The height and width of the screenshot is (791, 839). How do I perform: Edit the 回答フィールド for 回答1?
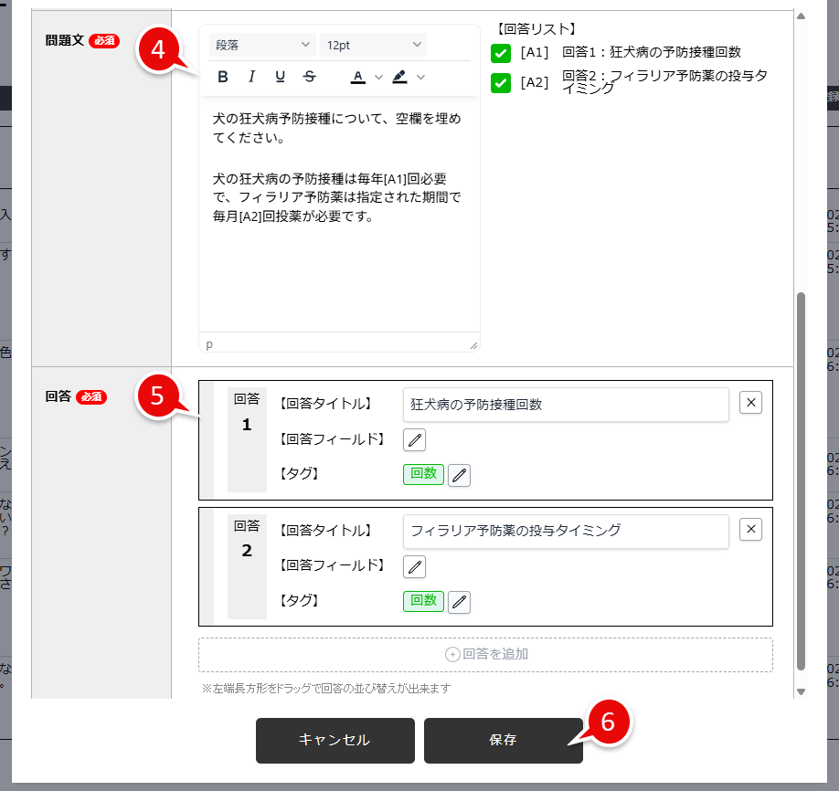(x=414, y=439)
